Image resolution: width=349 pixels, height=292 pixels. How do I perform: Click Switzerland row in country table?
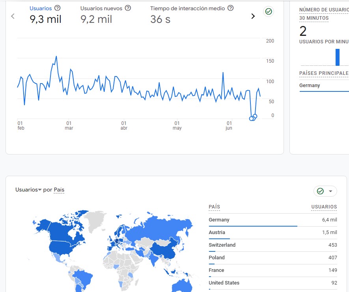coord(273,245)
